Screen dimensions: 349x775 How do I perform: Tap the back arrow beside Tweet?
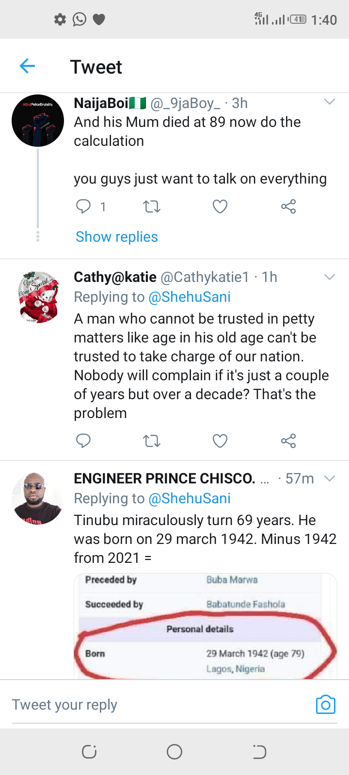tap(28, 66)
